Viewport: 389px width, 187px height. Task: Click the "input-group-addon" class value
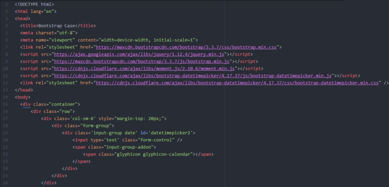click(x=128, y=147)
